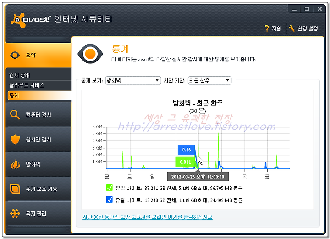The image size is (330, 239).
Task: Close the avast window
Action: (320, 9)
